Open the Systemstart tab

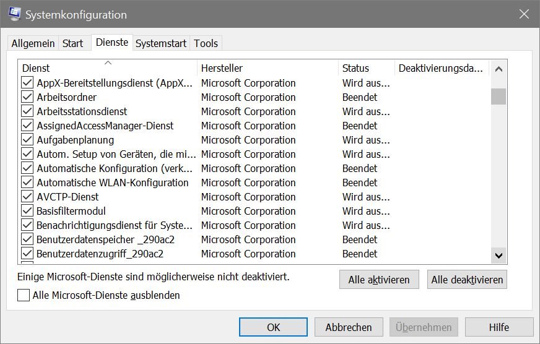click(161, 44)
